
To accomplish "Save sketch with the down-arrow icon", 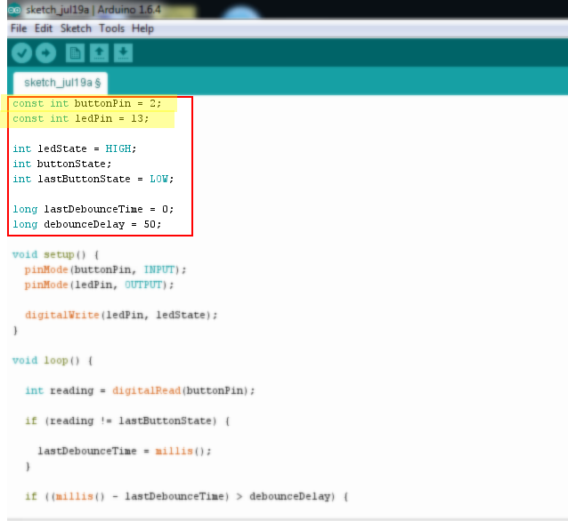I will tap(123, 53).
